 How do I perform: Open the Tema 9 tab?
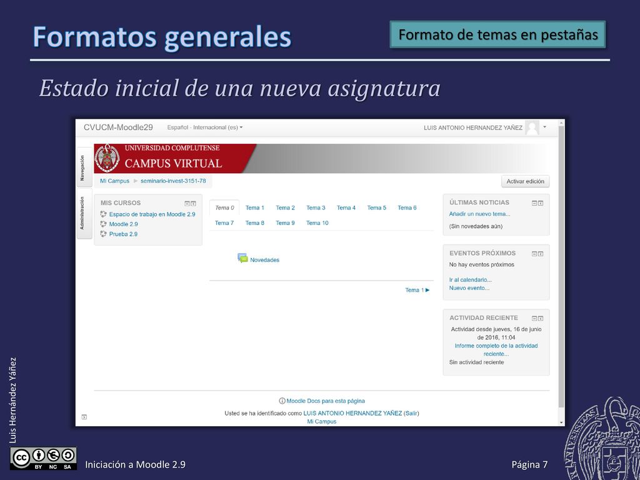(x=285, y=223)
